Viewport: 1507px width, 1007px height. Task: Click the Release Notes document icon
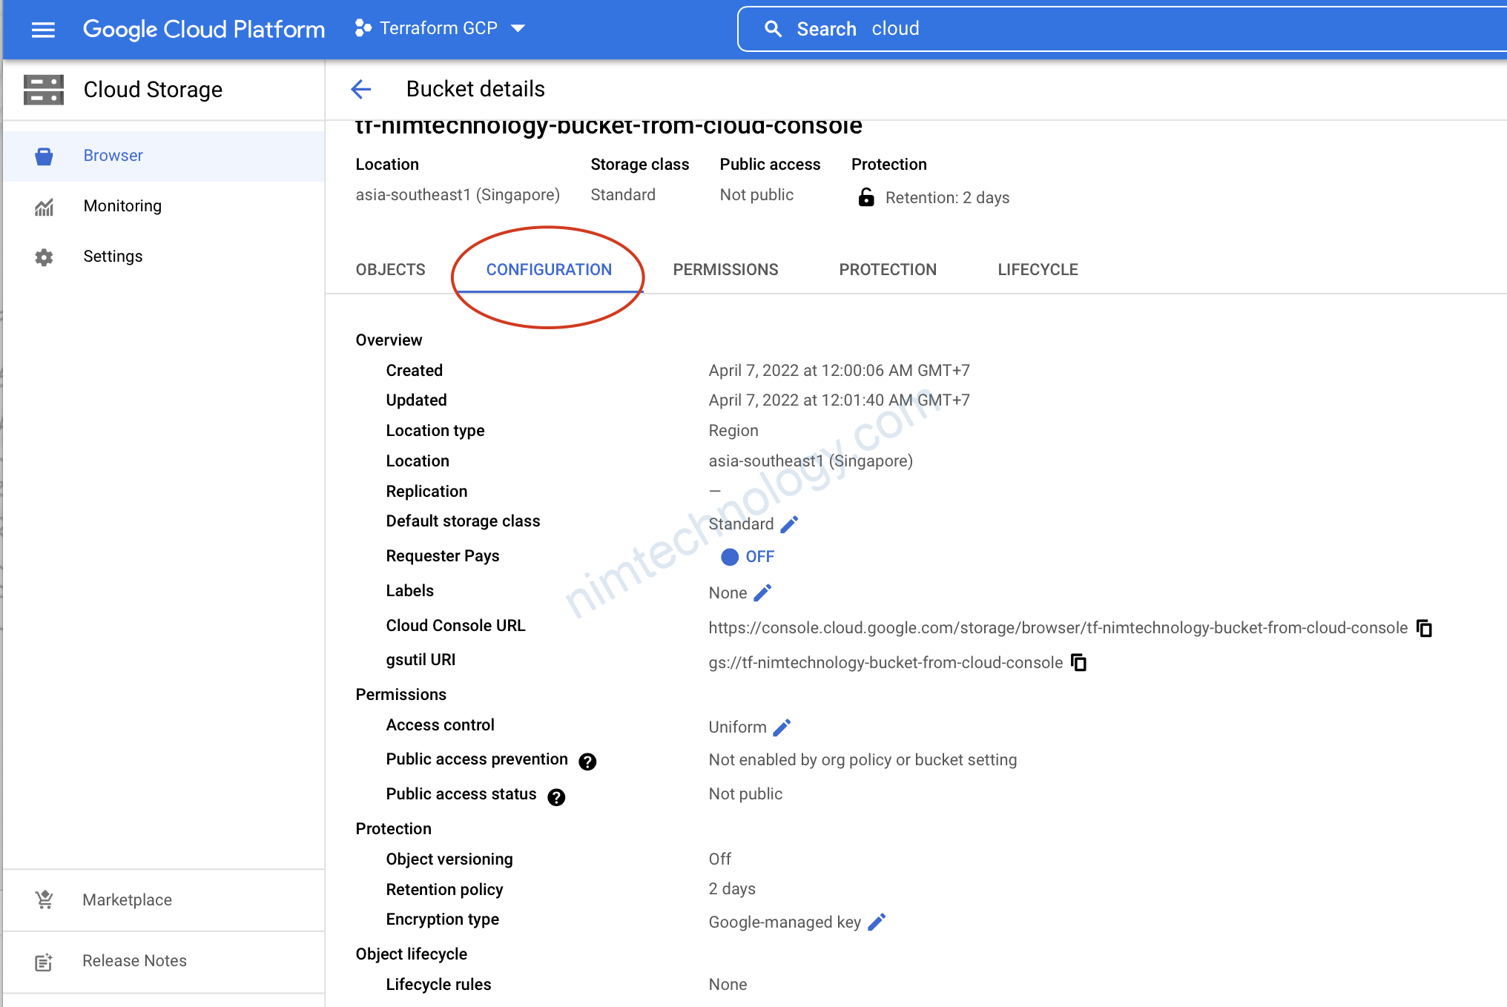[44, 962]
